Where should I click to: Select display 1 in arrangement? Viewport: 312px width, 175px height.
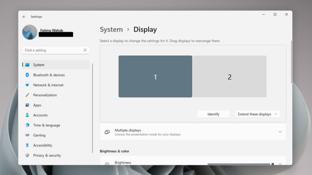156,76
